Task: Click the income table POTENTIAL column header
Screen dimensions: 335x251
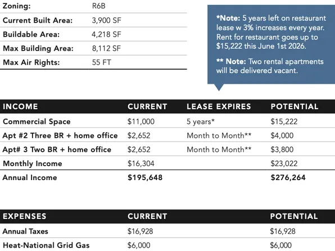Action: [x=295, y=106]
